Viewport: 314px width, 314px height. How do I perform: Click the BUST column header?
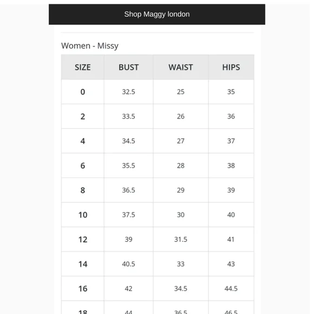[x=128, y=67]
